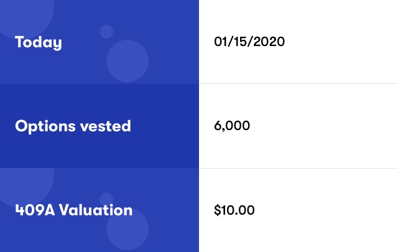398x252 pixels.
Task: Click divider line below the 6,000 cell
Action: point(298,168)
